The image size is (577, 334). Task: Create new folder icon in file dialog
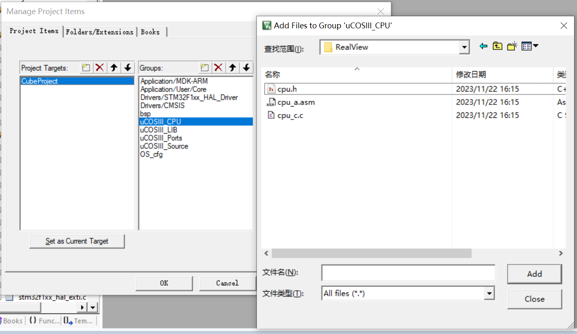pyautogui.click(x=512, y=46)
